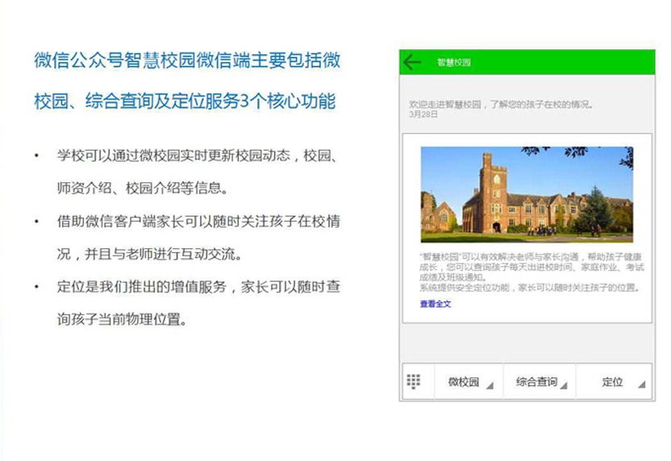
Task: Click the 智慧校园 header title
Action: tap(454, 62)
